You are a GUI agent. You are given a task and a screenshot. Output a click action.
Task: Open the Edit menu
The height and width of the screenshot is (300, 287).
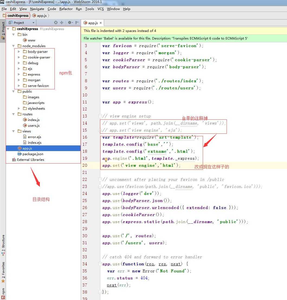click(x=13, y=9)
